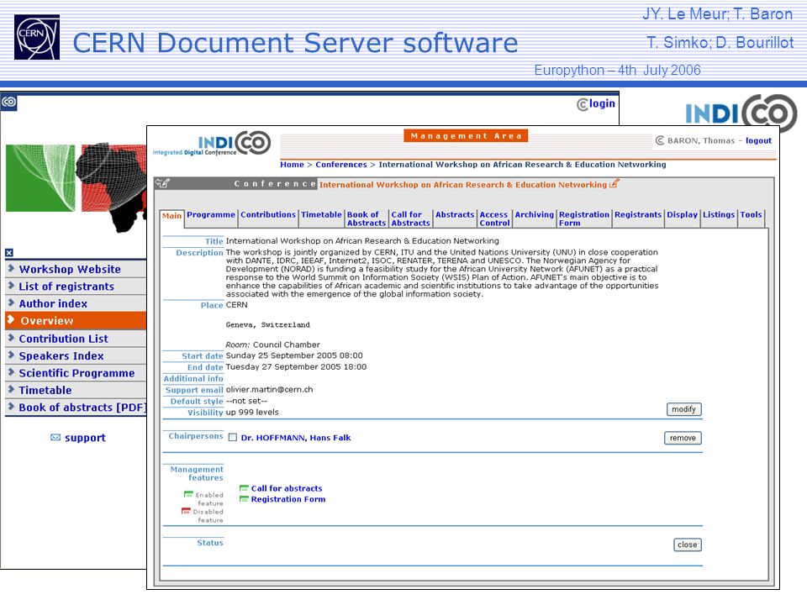Click the arrow bullet beside Scientific Programme

(11, 372)
